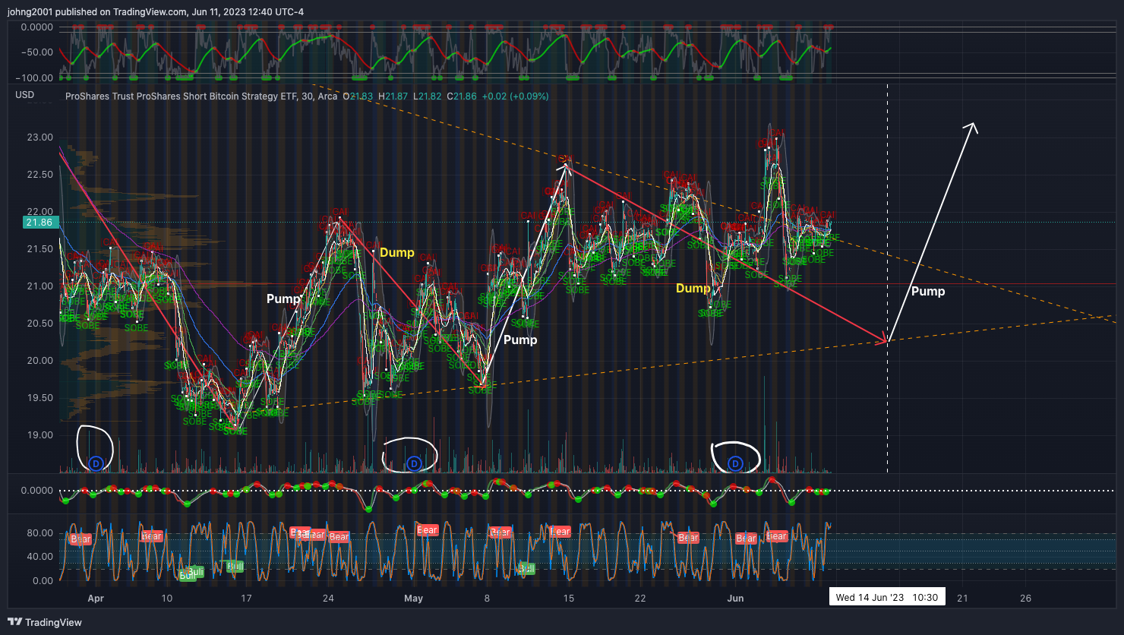The height and width of the screenshot is (635, 1124).
Task: Click the -50.00 oscillator scale label
Action: (38, 52)
